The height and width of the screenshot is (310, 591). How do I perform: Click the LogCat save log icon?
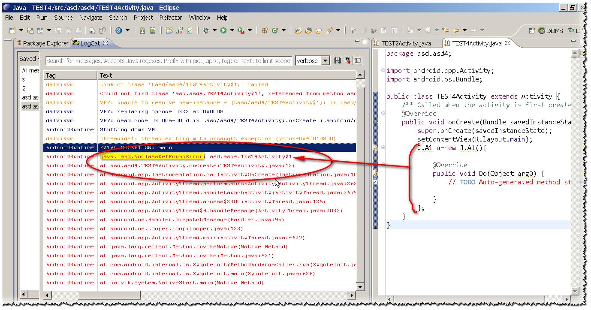[x=338, y=61]
